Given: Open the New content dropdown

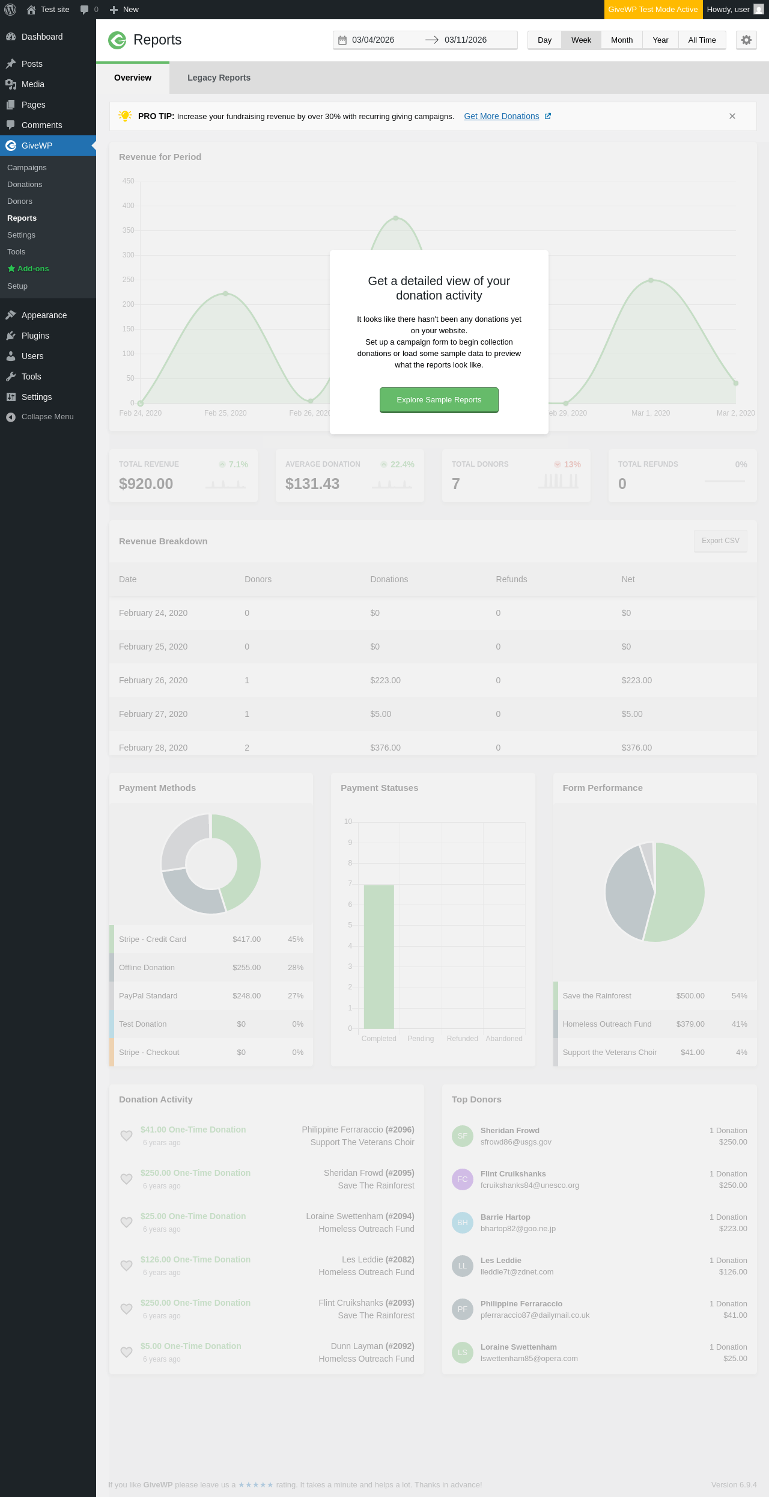Looking at the screenshot, I should click(124, 10).
